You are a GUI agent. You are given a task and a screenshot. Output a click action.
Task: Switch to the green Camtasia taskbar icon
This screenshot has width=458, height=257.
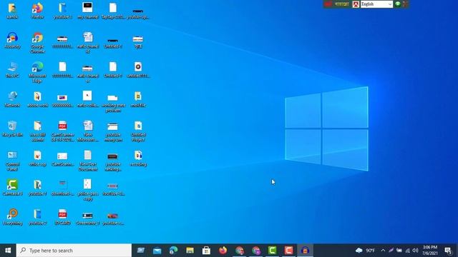[272, 251]
